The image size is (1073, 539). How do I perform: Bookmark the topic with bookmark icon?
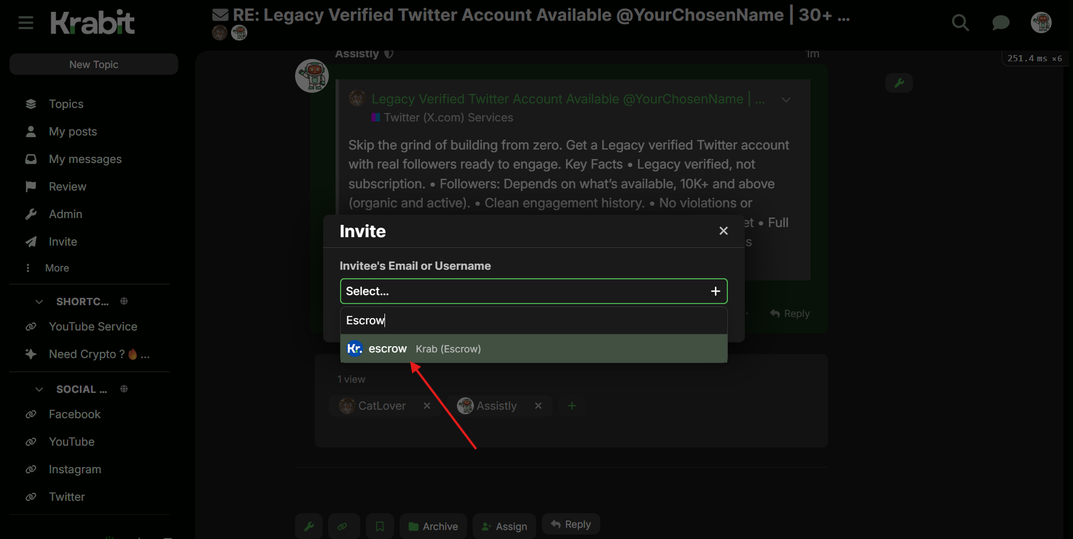click(x=380, y=527)
